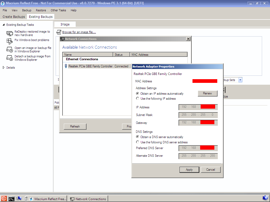The image size is (270, 202).
Task: Close the Network Connections dialog
Action: point(188,39)
